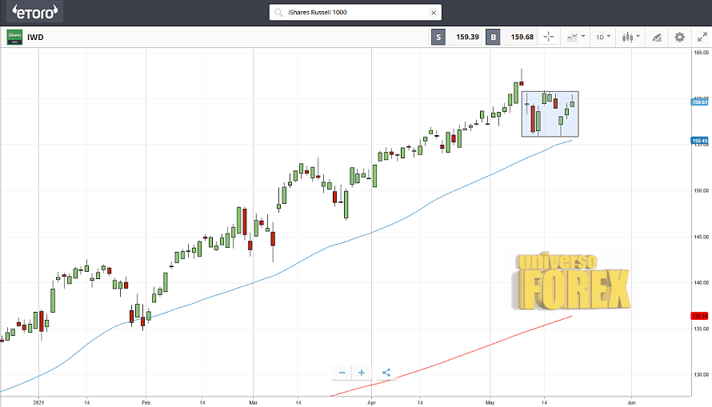712x407 pixels.
Task: Select the blue highlighted rectangle on chart
Action: 550,114
